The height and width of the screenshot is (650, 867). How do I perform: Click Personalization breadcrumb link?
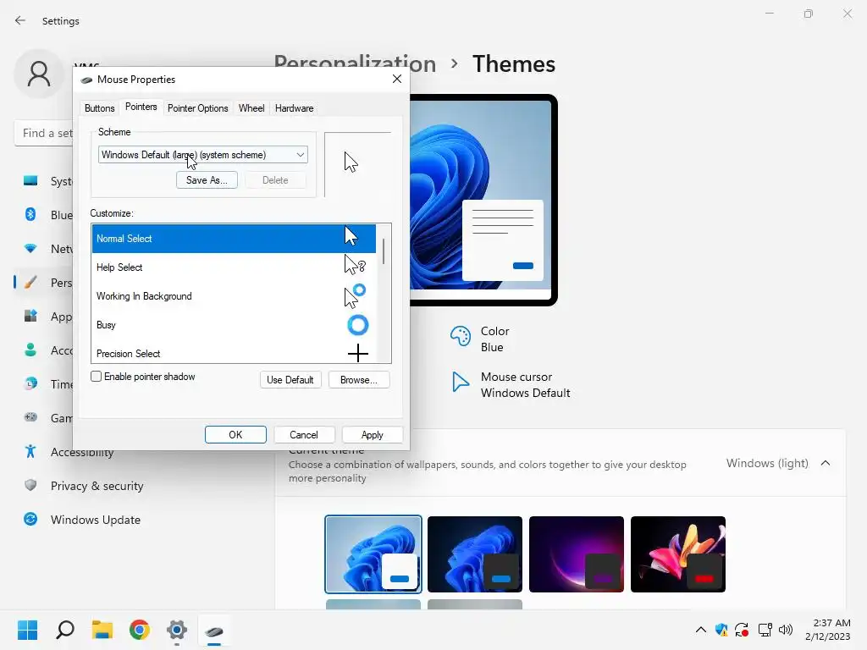pyautogui.click(x=355, y=64)
